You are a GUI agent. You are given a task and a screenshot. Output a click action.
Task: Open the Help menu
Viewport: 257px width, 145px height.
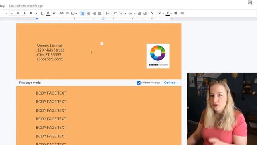pos(2,6)
